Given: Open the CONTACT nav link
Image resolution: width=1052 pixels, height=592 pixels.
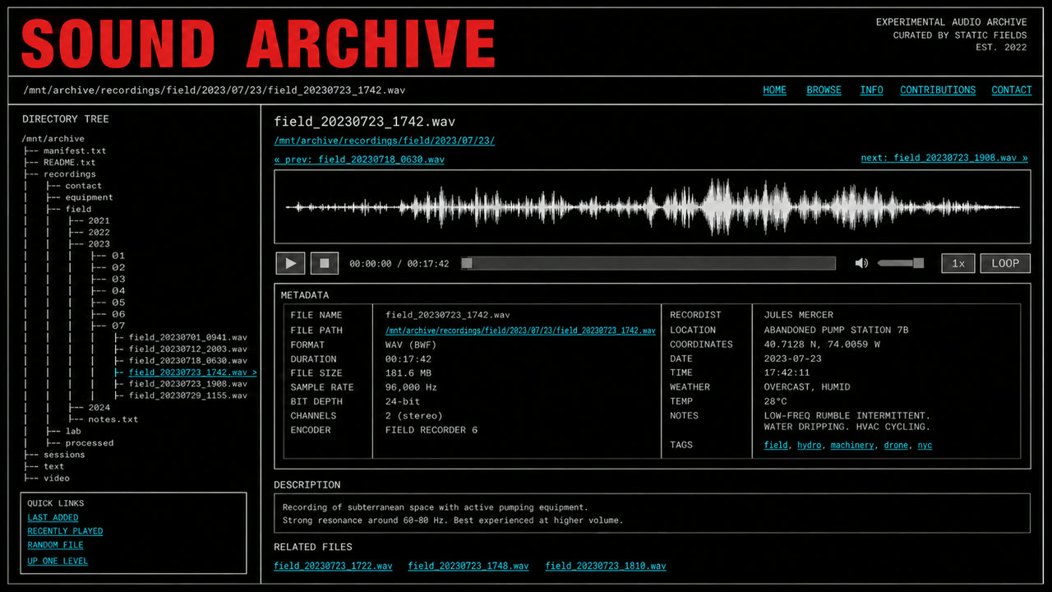Looking at the screenshot, I should point(1012,90).
